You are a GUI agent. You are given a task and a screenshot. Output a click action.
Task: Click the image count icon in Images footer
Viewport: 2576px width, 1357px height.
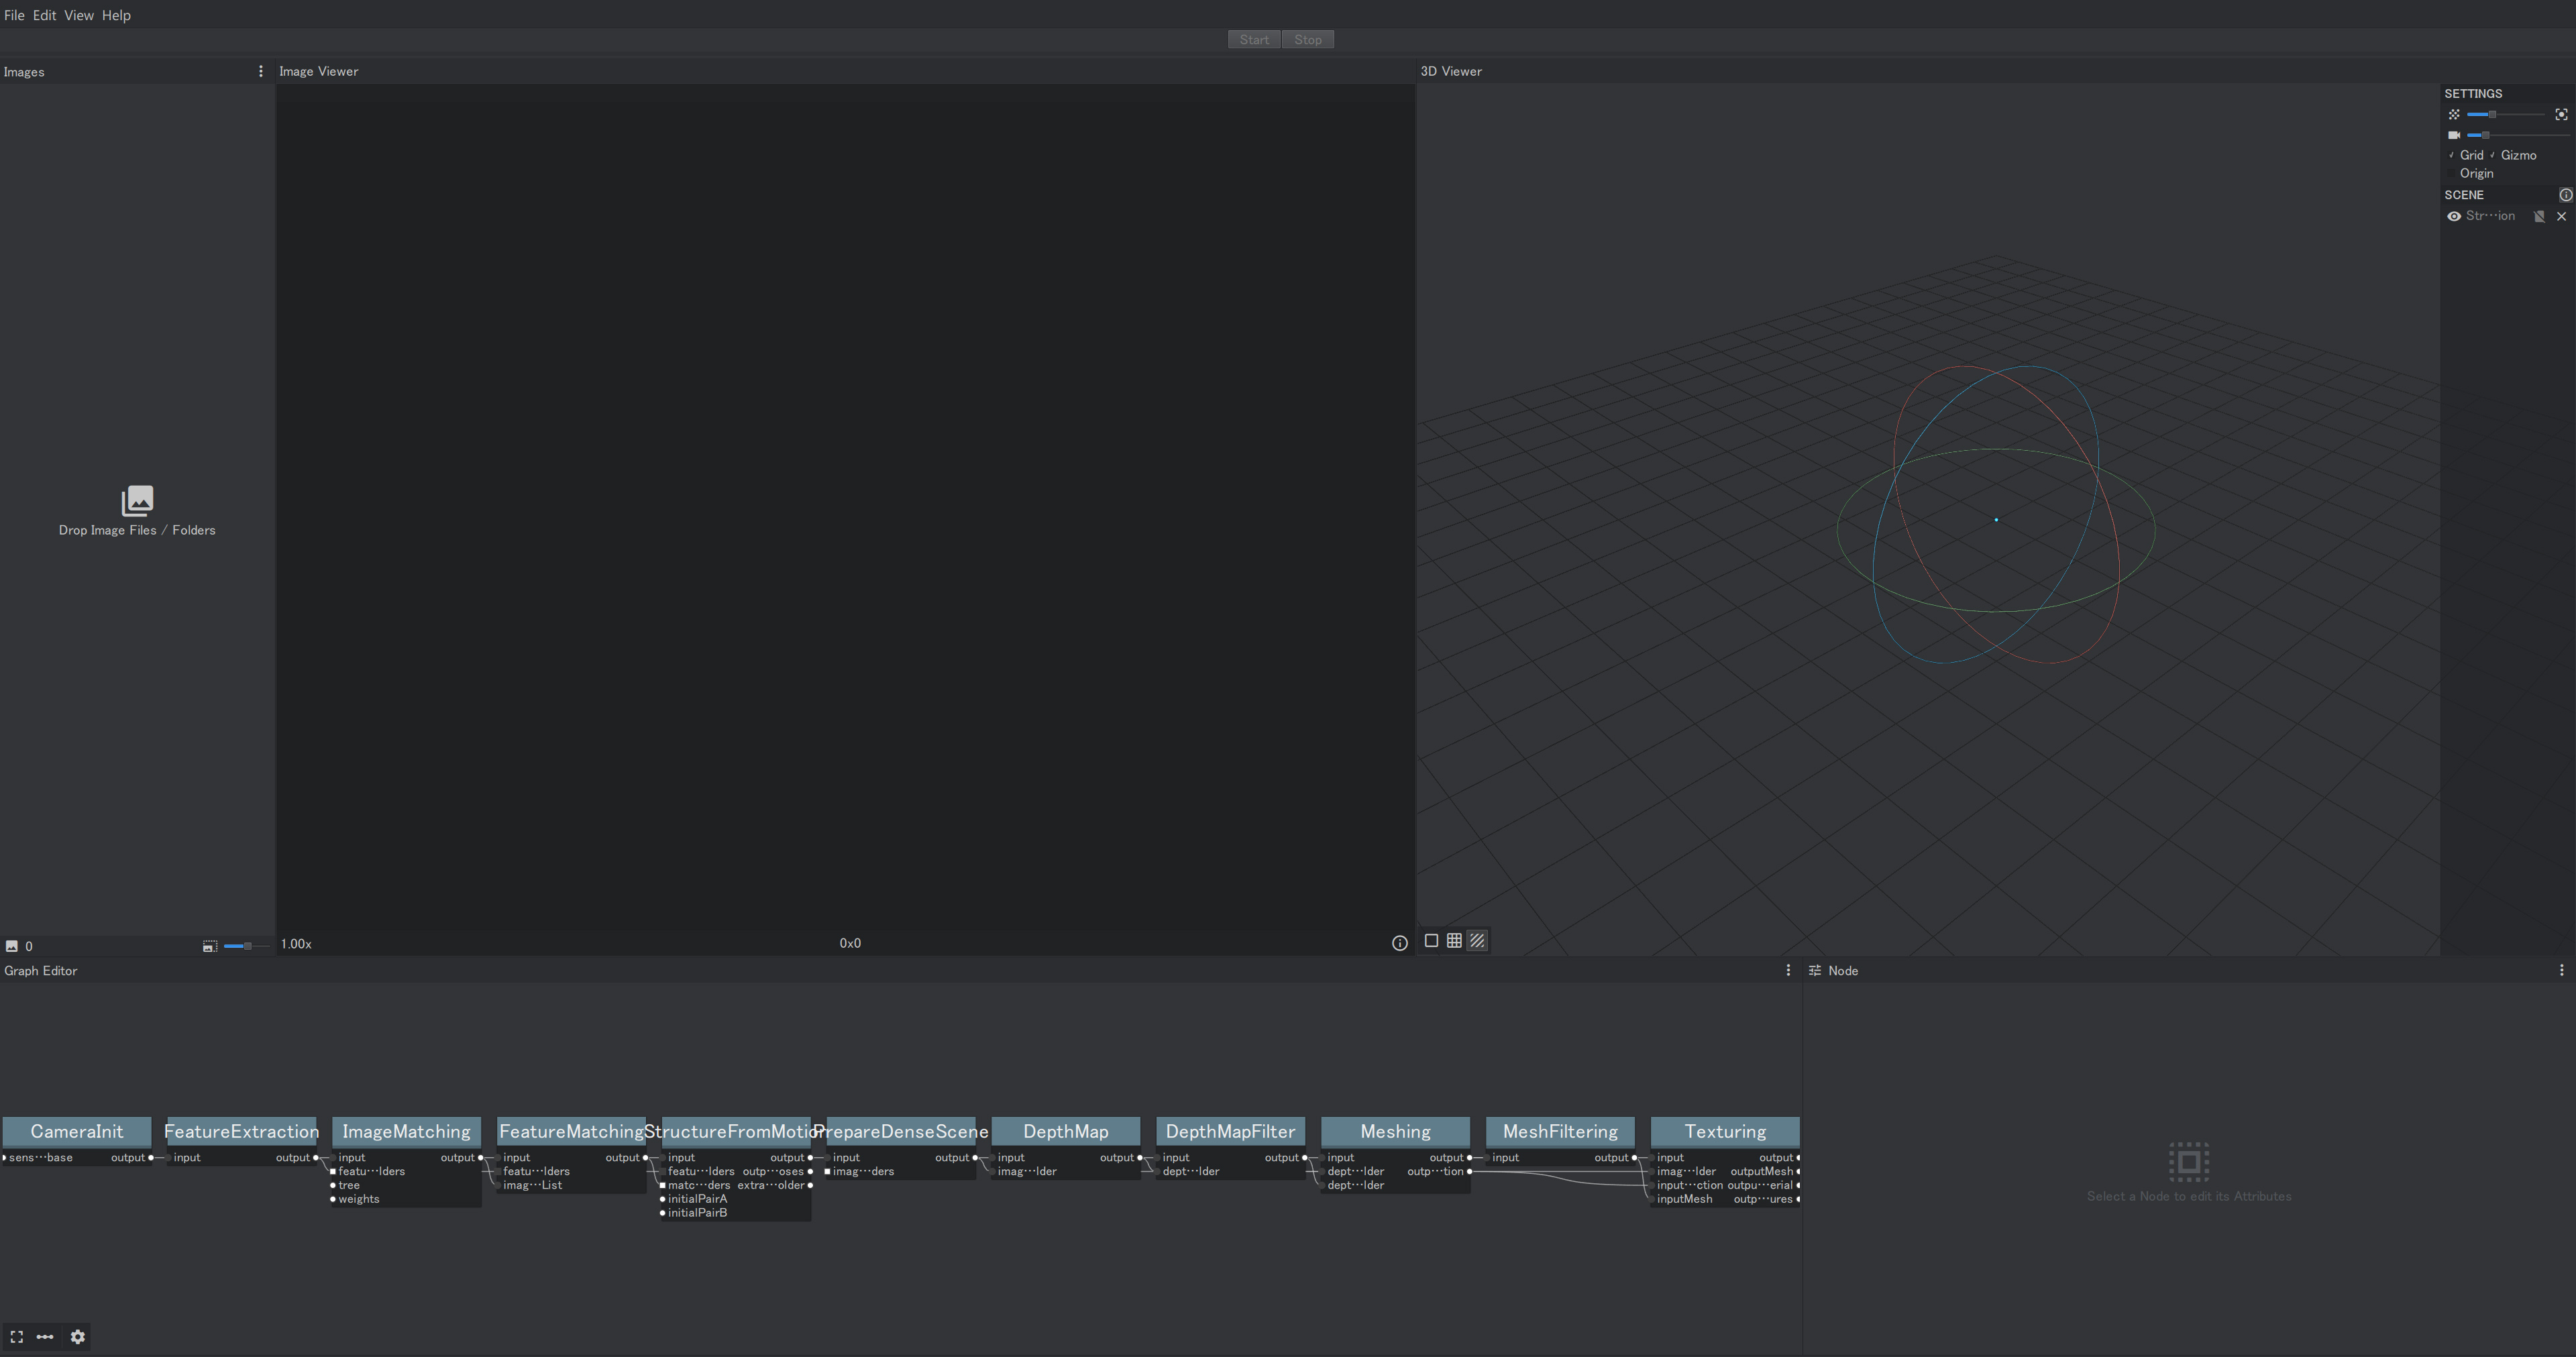(x=12, y=946)
